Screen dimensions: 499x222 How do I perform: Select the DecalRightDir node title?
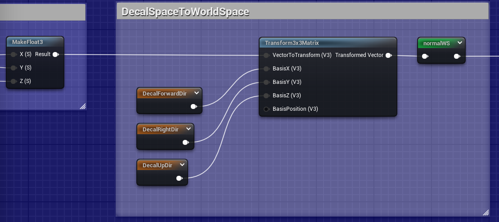pos(160,130)
